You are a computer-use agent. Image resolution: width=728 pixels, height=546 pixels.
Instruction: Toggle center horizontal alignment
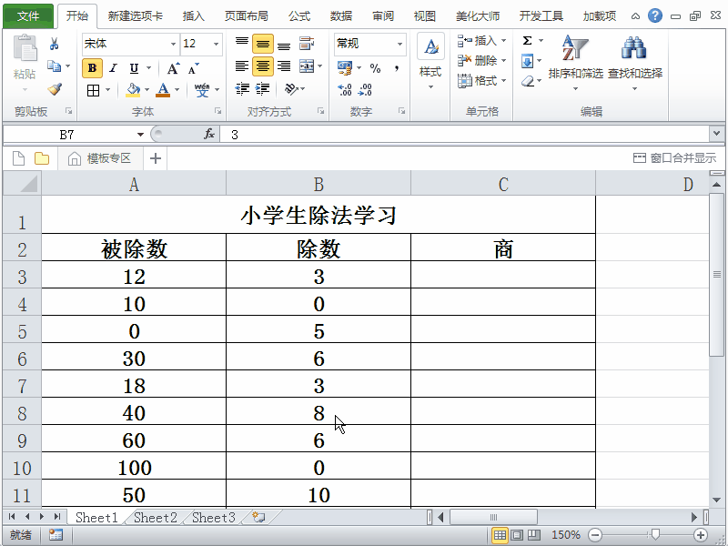click(x=262, y=66)
